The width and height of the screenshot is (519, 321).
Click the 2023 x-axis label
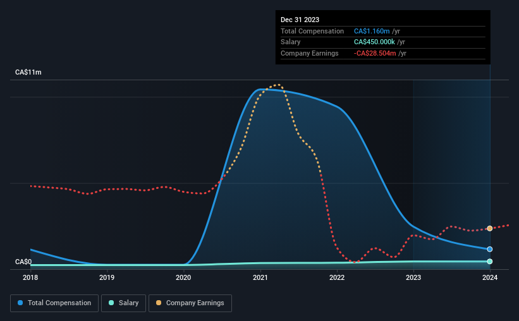413,277
